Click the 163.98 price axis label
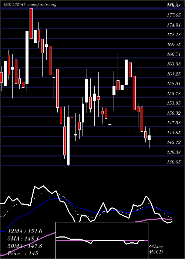The image size is (185, 259). pos(174,64)
